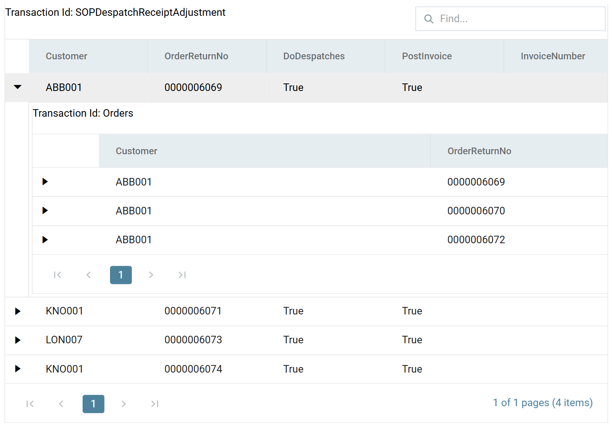Select page 1 in the main grid pager

point(93,404)
